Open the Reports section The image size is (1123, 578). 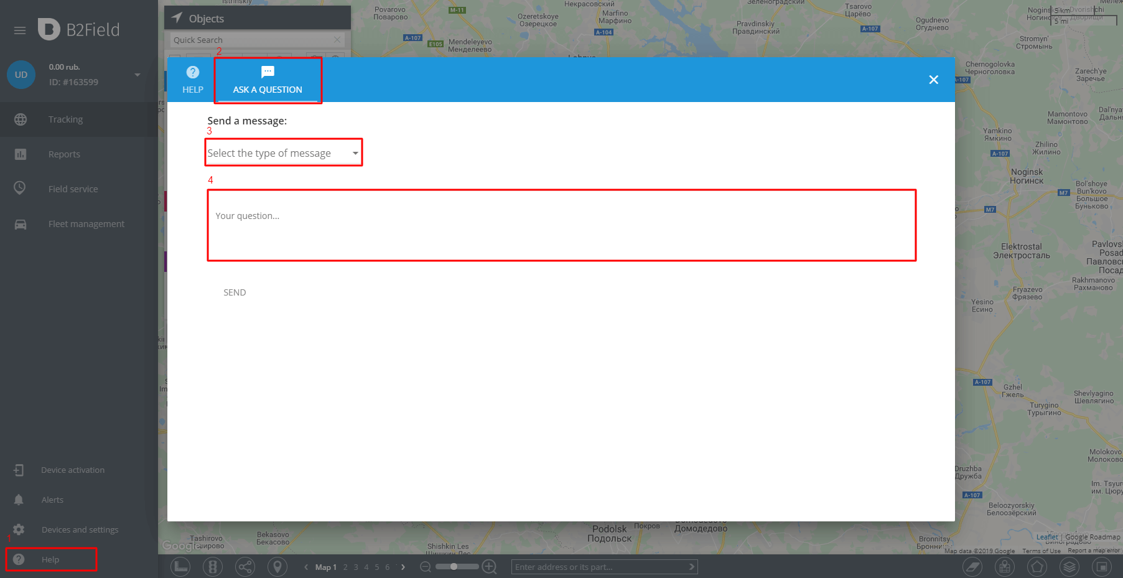(78, 154)
